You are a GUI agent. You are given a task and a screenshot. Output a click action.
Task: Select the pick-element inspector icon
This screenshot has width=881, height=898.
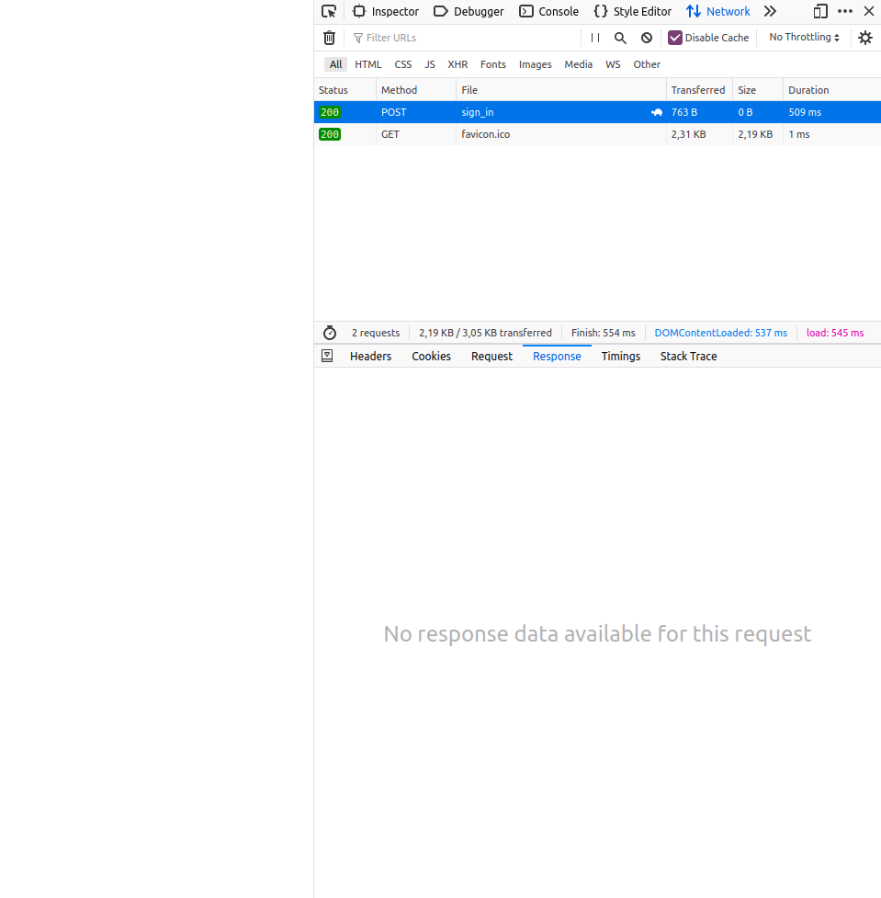pyautogui.click(x=328, y=11)
